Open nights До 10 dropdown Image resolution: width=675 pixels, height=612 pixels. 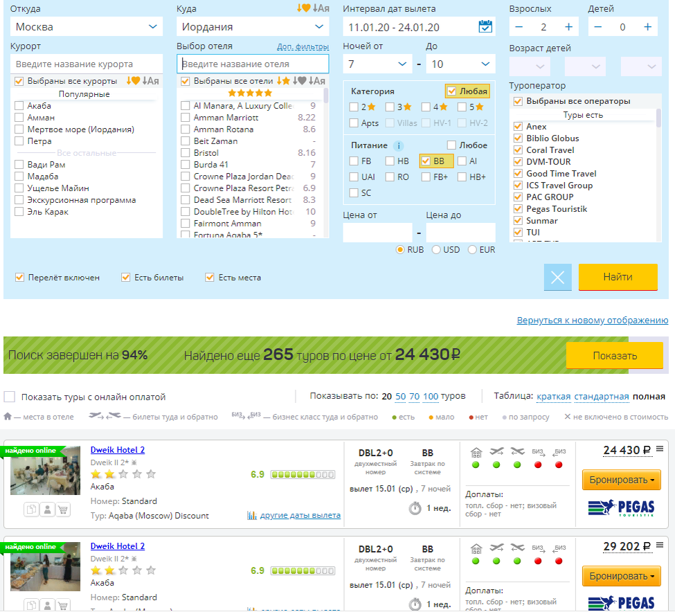pyautogui.click(x=460, y=64)
